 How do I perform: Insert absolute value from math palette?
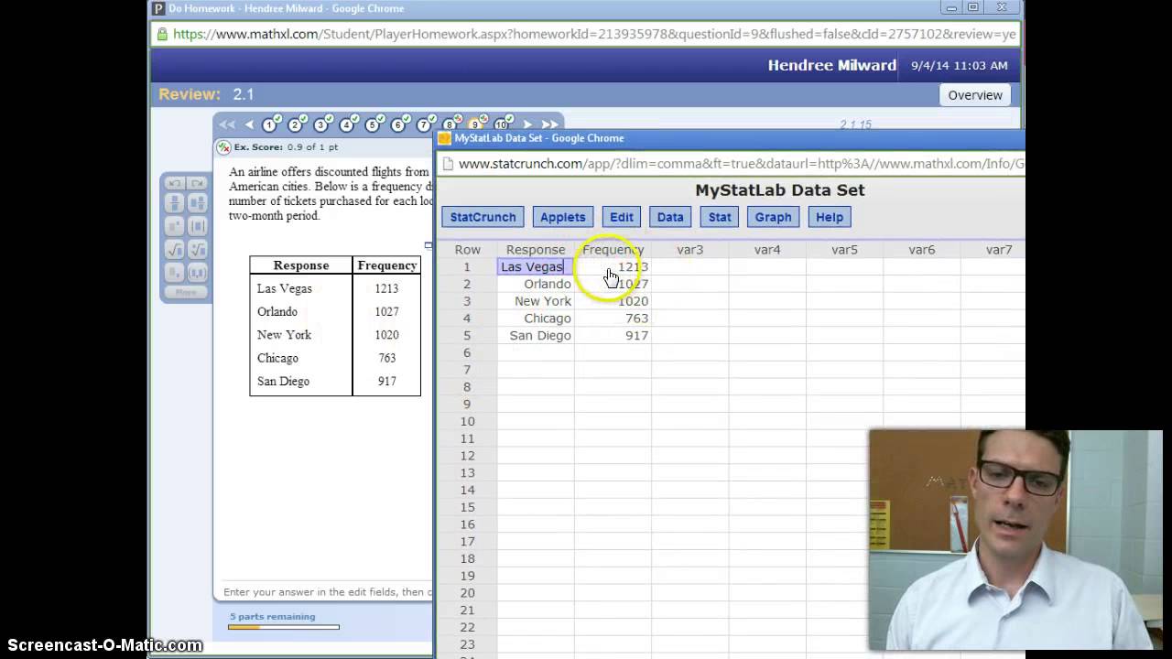(197, 226)
